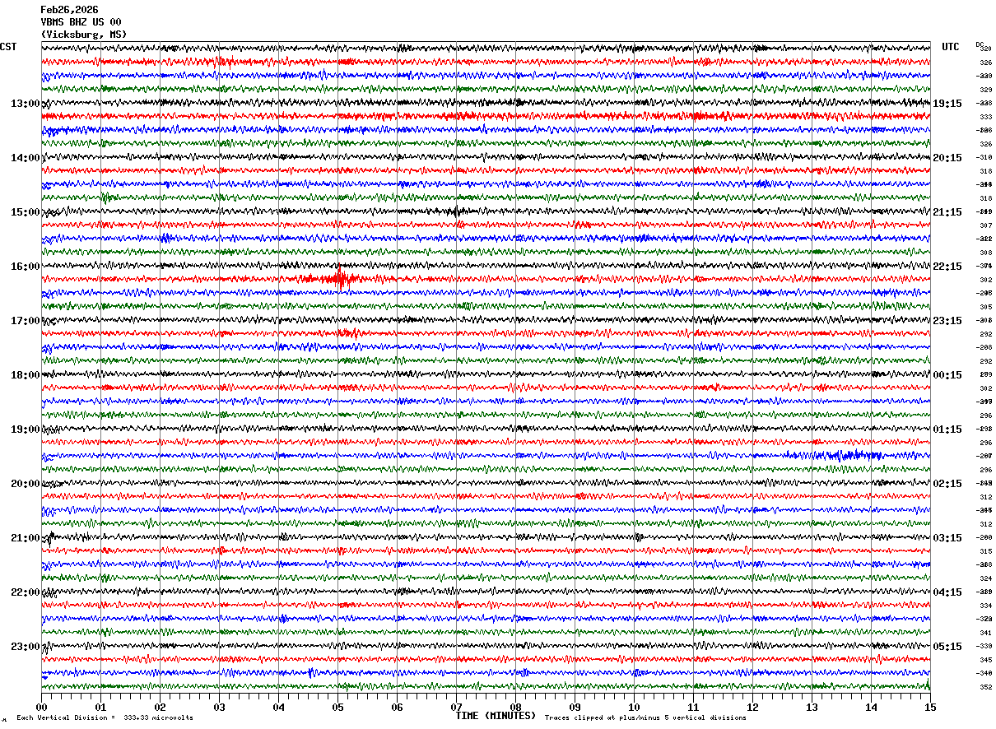
Task: Click the traces clipped footnote text
Action: (x=645, y=717)
